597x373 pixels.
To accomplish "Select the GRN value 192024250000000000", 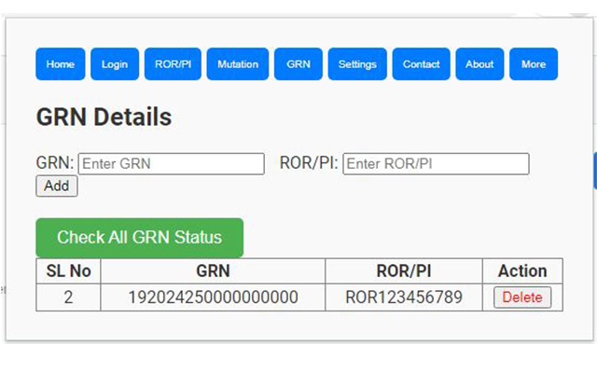I will click(213, 297).
